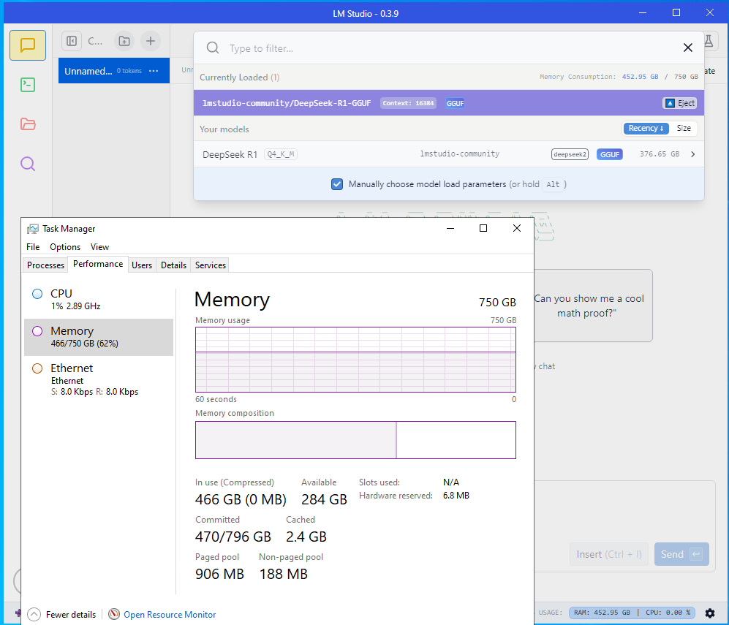Open Resource Monitor link

[170, 615]
